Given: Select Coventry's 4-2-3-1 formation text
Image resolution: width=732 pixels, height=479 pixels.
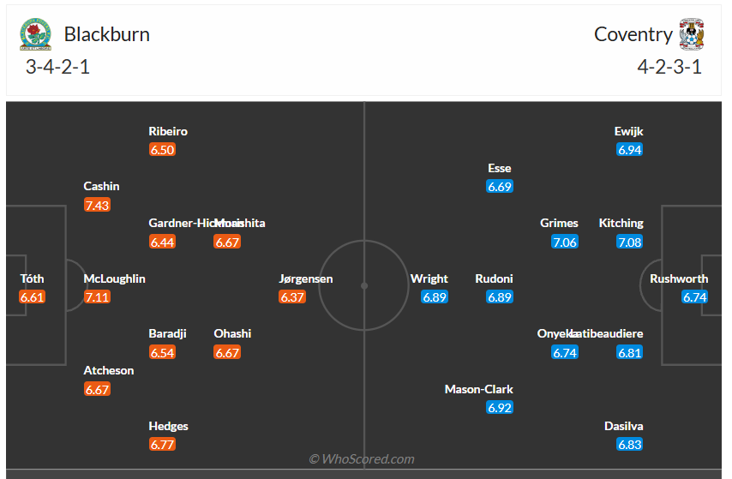Looking at the screenshot, I should [x=669, y=68].
